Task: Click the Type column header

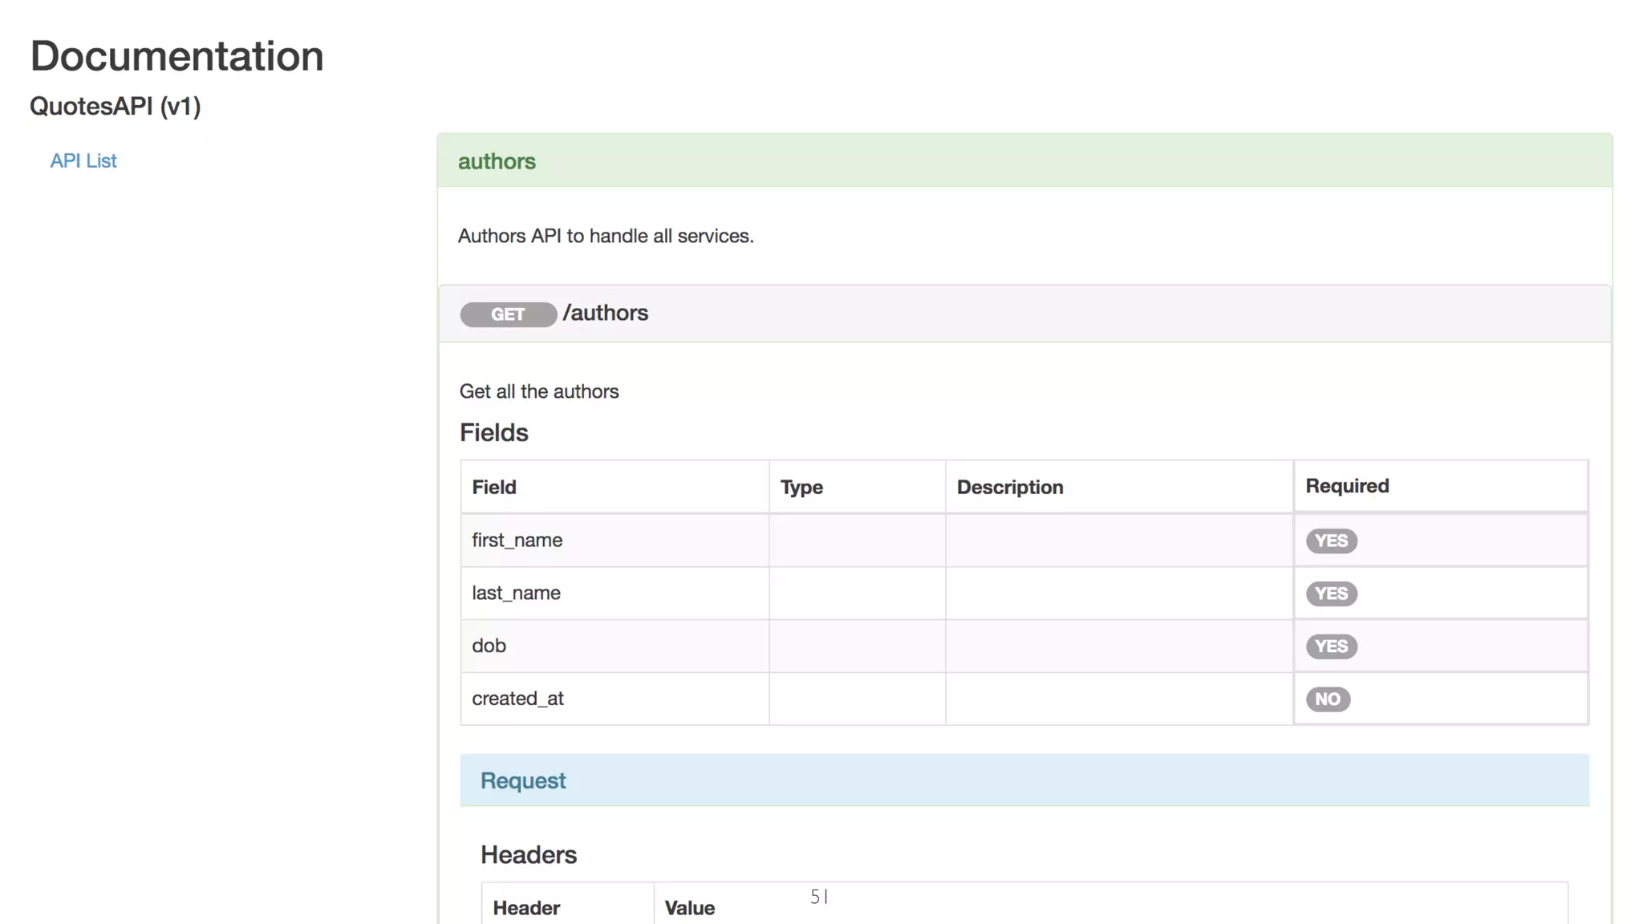Action: tap(801, 488)
